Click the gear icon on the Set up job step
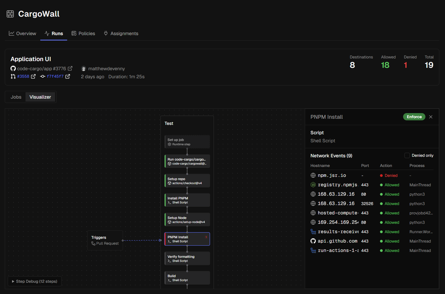Image resolution: width=445 pixels, height=294 pixels. tap(169, 144)
